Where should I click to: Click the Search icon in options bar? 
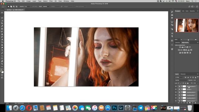[189, 7]
